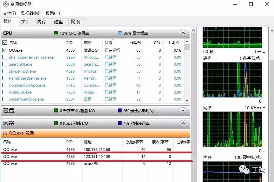Click the blue max frequency indicator square
The width and height of the screenshot is (274, 182).
coord(119,33)
